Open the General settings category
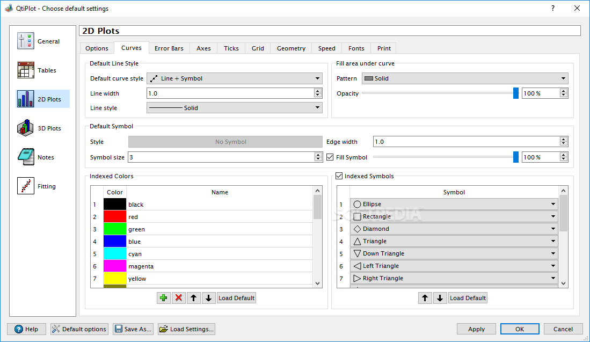This screenshot has height=342, width=590. click(39, 41)
